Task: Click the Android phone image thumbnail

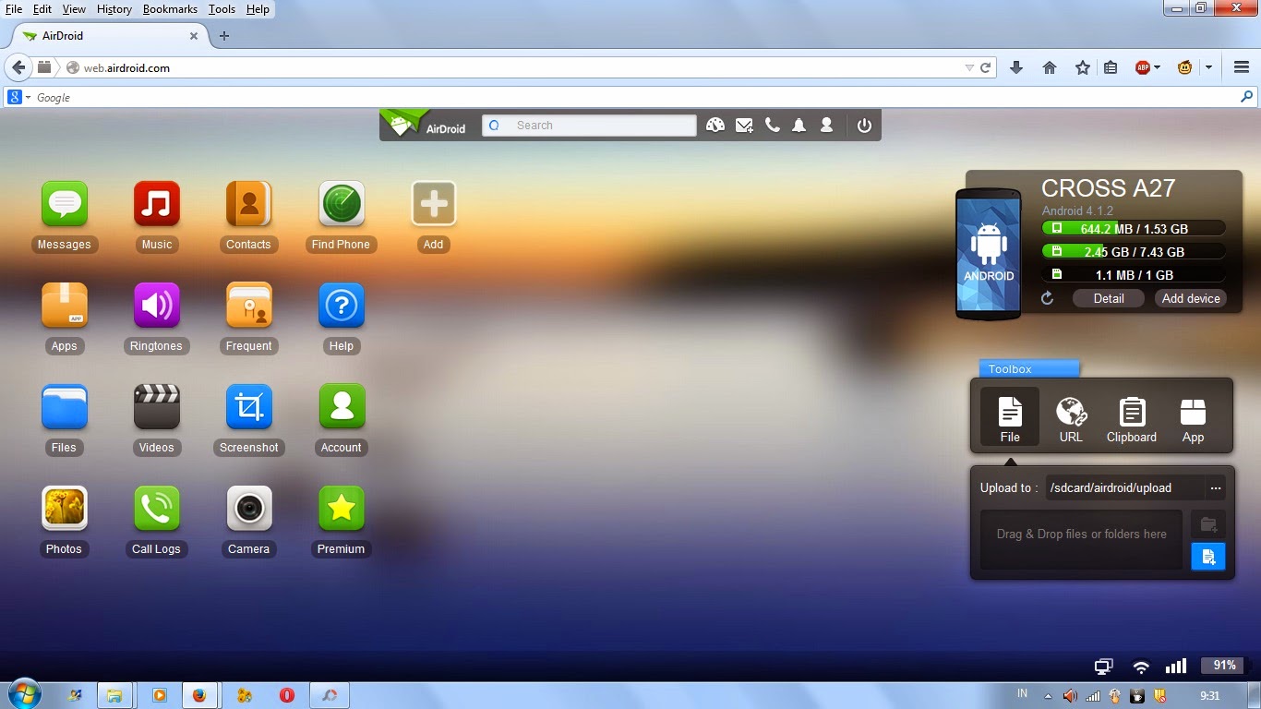Action: [x=989, y=254]
